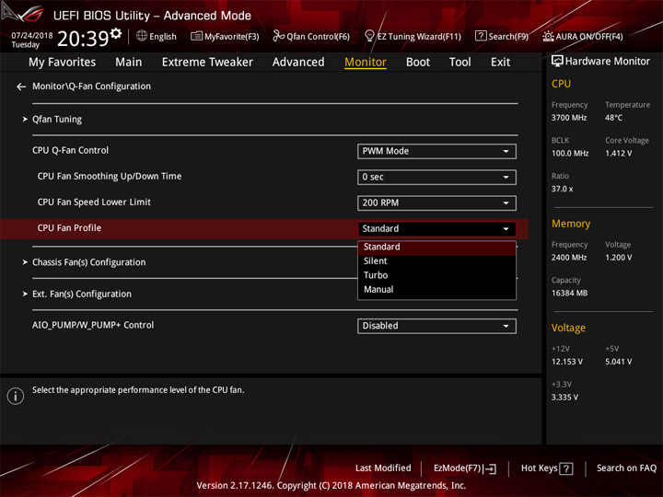Click the AURA ON/OFF(F4) label
Viewport: 663px width, 497px height.
(x=589, y=37)
